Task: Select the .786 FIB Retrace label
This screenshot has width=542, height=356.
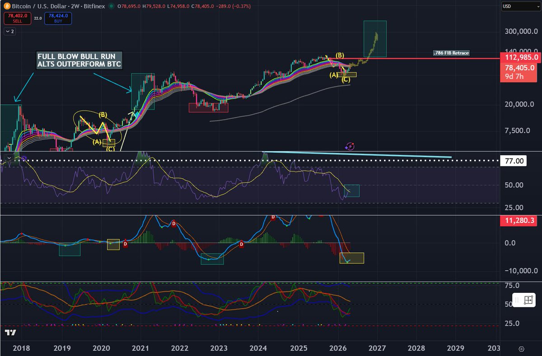Action: pyautogui.click(x=451, y=53)
